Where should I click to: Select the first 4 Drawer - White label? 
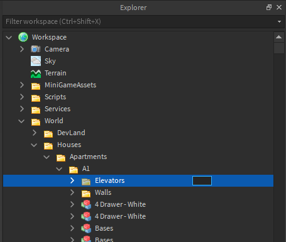(120, 204)
